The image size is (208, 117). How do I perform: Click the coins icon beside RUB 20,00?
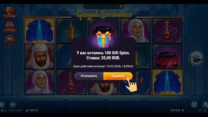183,110
